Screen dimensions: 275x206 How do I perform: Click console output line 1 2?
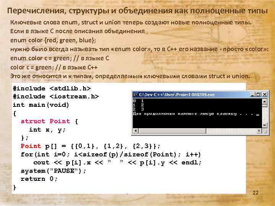138,105
